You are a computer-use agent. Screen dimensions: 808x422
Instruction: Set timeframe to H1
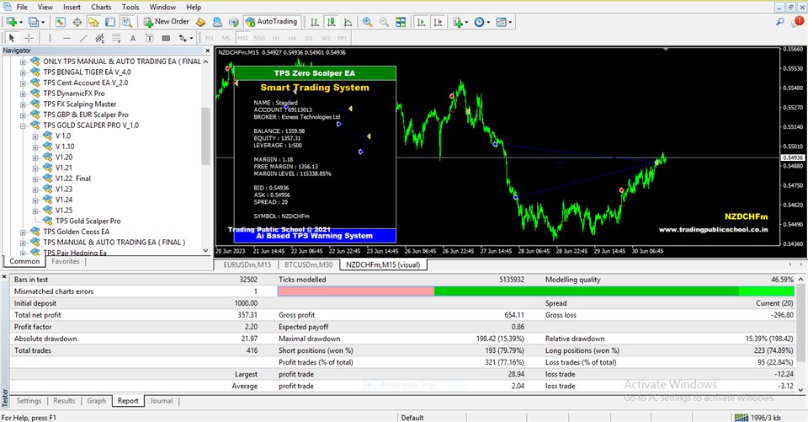276,38
